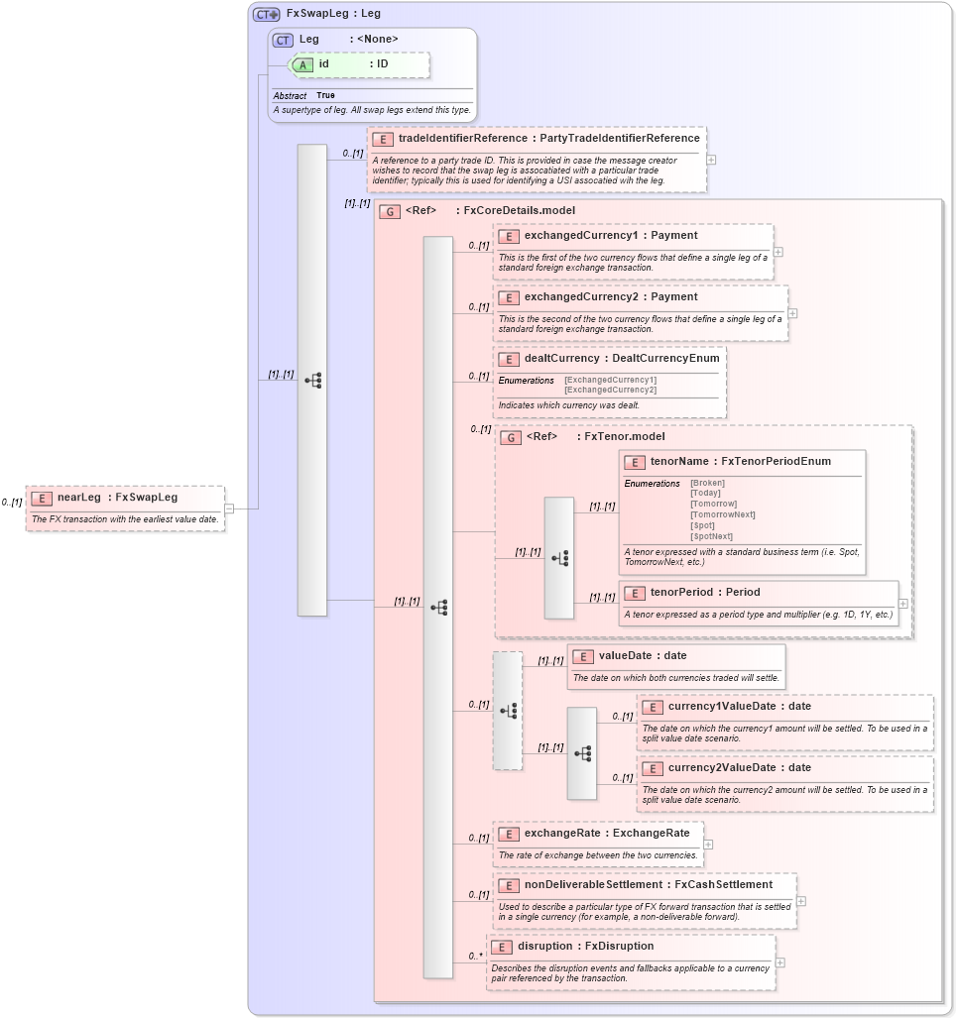Select the FxCoreDetails.model reference label
The height and width of the screenshot is (1018, 957).
[490, 211]
